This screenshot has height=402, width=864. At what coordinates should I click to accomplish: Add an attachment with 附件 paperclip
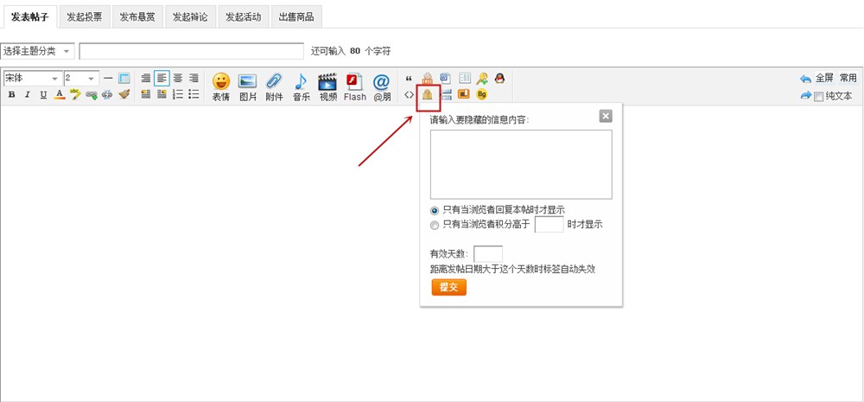click(x=274, y=87)
